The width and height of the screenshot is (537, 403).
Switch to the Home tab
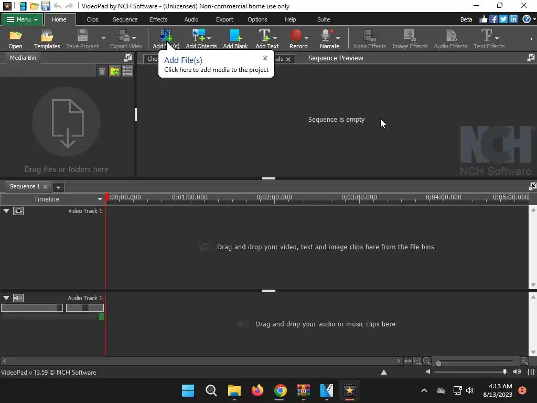[59, 19]
